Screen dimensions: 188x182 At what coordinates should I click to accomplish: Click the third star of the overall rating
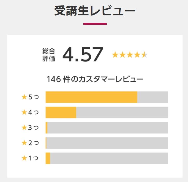(130, 55)
